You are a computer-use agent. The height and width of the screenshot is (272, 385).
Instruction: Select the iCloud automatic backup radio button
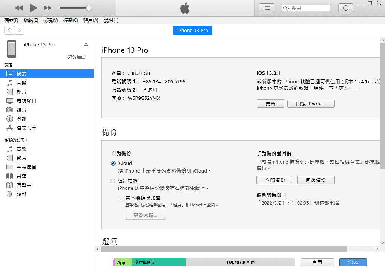(113, 164)
